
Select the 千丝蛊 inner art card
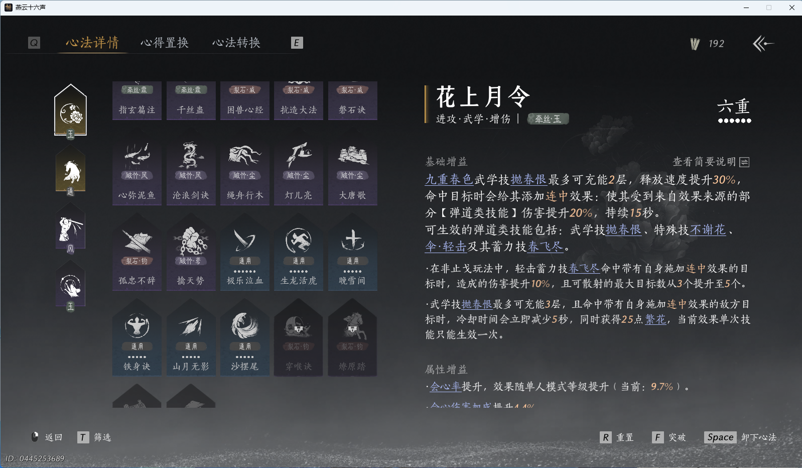tap(191, 100)
